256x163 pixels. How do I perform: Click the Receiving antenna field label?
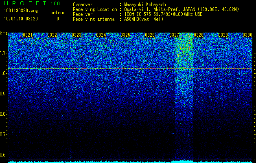[94, 19]
